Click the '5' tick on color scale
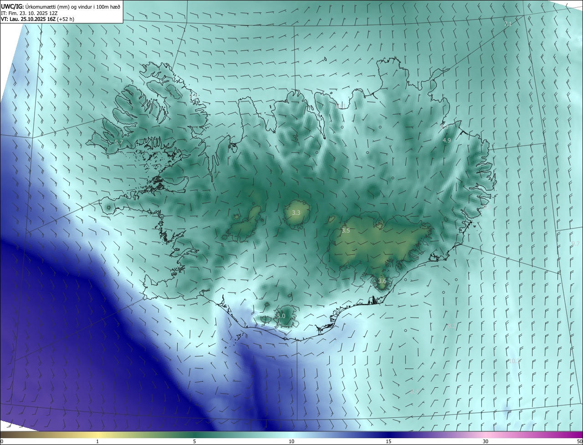This screenshot has width=583, height=445. (x=194, y=441)
